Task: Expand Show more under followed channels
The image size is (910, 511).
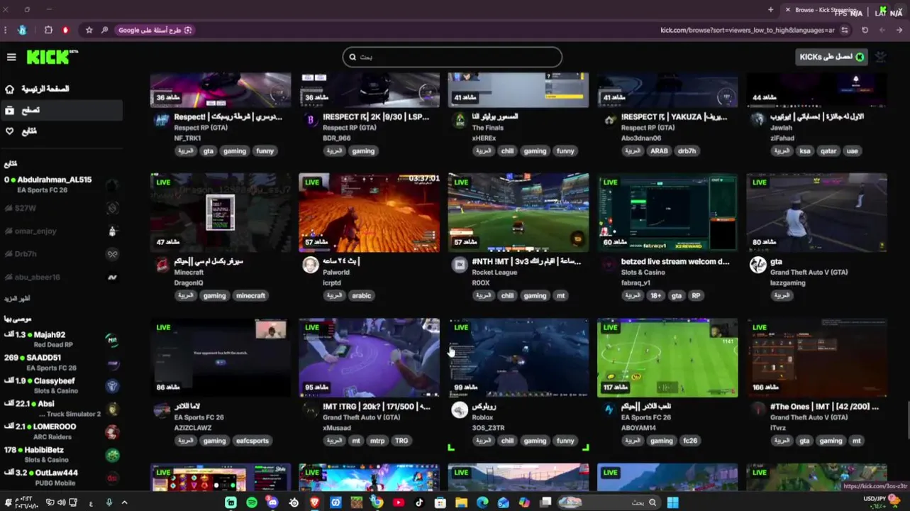Action: tap(17, 299)
